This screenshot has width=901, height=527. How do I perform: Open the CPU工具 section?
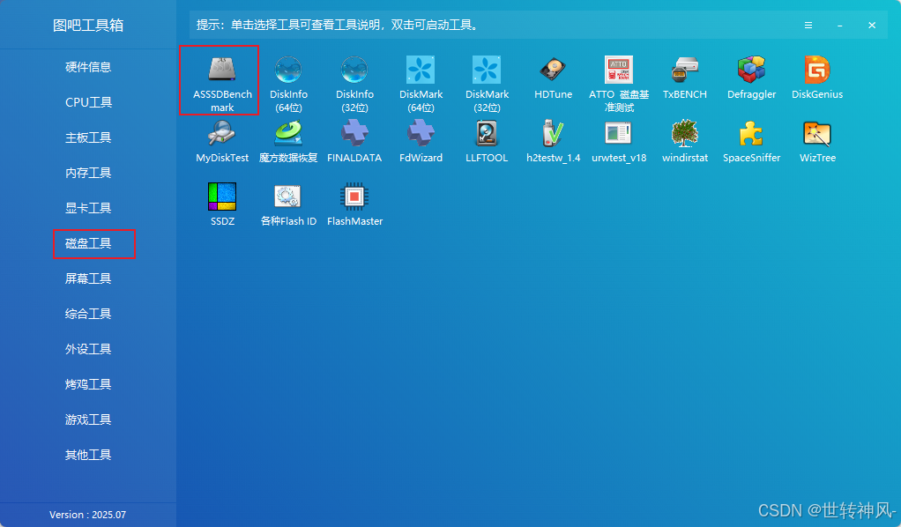pyautogui.click(x=88, y=102)
